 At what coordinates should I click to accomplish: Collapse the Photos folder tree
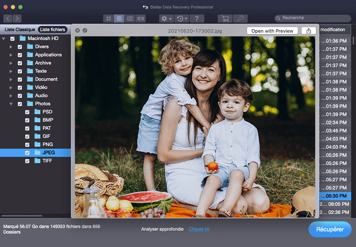coord(11,104)
